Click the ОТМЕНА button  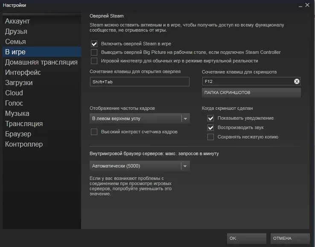pos(290,238)
